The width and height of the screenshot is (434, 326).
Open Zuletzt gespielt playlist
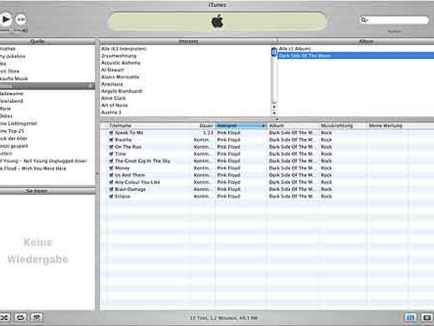[x=14, y=146]
